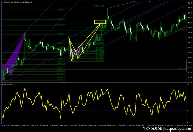Image resolution: width=193 pixels, height=132 pixels.
Task: Click the chart shift triangle marker at top
Action: (x=149, y=1)
